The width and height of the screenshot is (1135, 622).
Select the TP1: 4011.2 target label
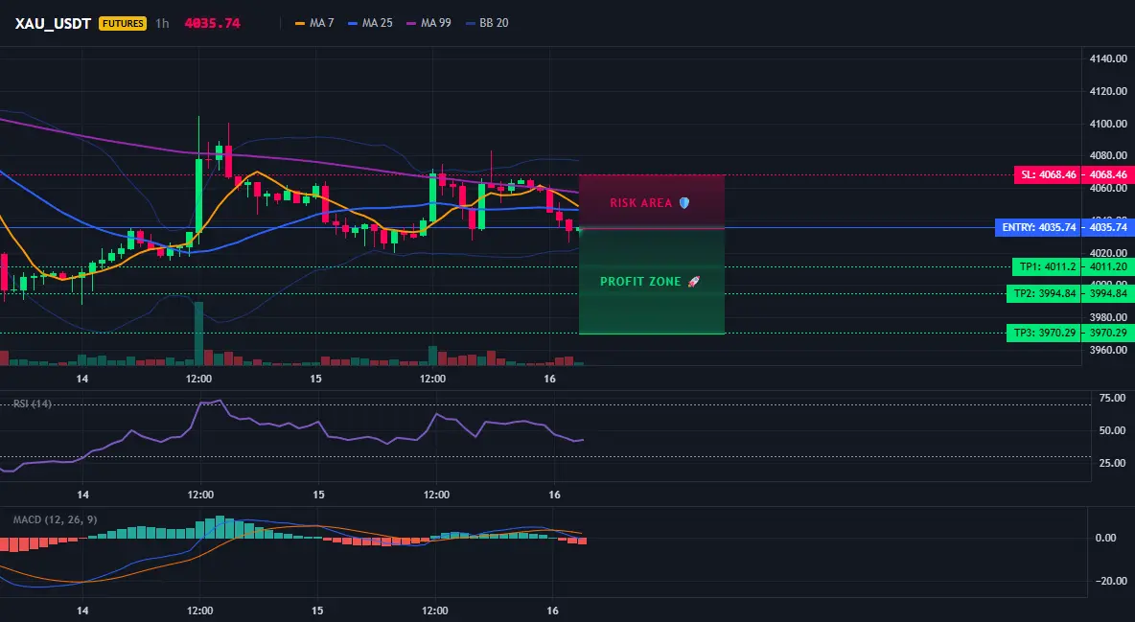pyautogui.click(x=1046, y=266)
